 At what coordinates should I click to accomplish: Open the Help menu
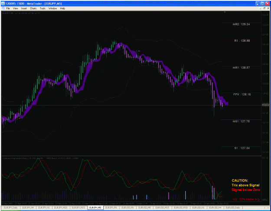62,8
